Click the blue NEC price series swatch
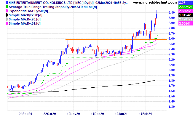This screenshot has width=193, height=117. [7, 3]
